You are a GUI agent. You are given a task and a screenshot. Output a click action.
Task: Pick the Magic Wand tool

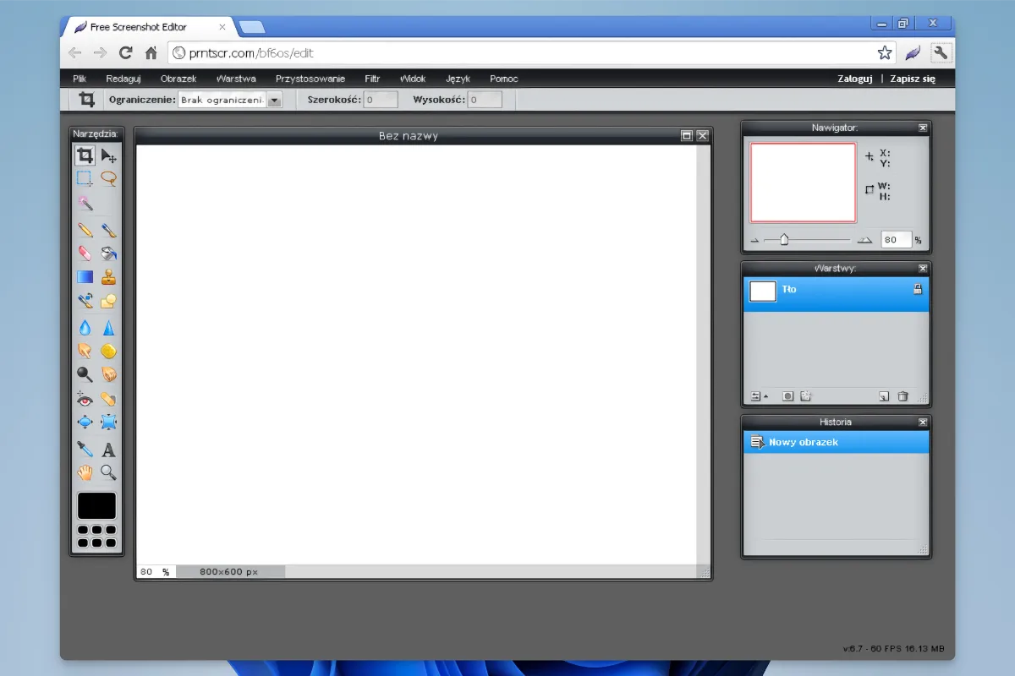[85, 203]
